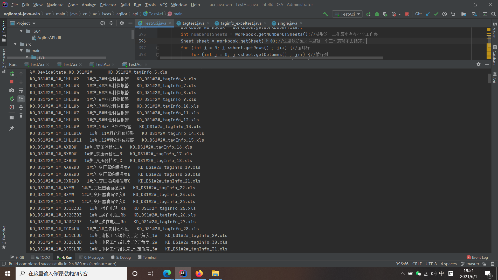Open the profiler dropdown arrow

[400, 14]
